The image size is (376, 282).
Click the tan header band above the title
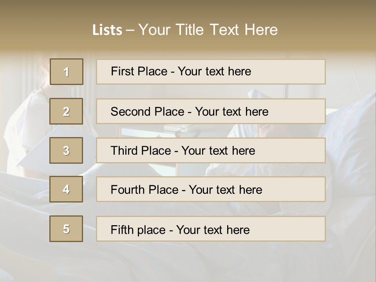[x=188, y=9]
